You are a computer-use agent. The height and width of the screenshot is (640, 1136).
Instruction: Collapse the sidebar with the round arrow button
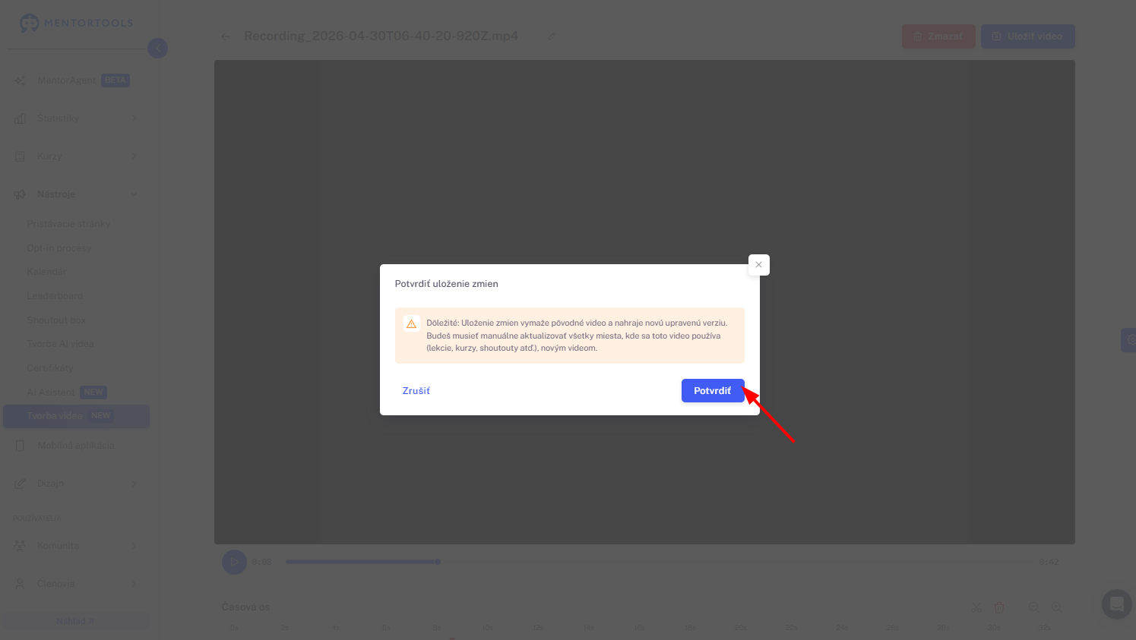(157, 49)
